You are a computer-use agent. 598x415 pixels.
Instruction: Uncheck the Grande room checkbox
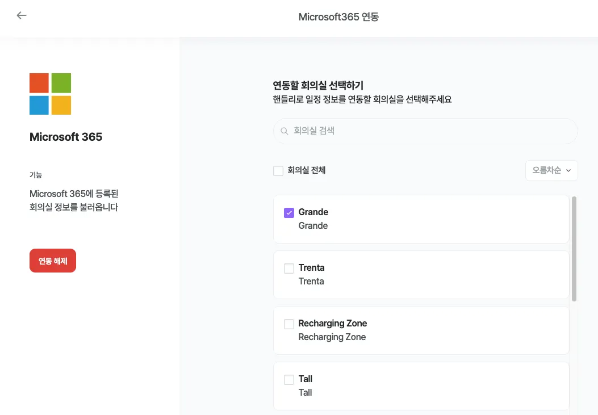coord(289,212)
